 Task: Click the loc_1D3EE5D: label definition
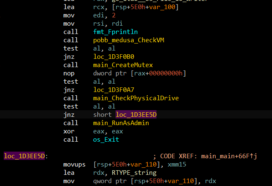coord(26,156)
